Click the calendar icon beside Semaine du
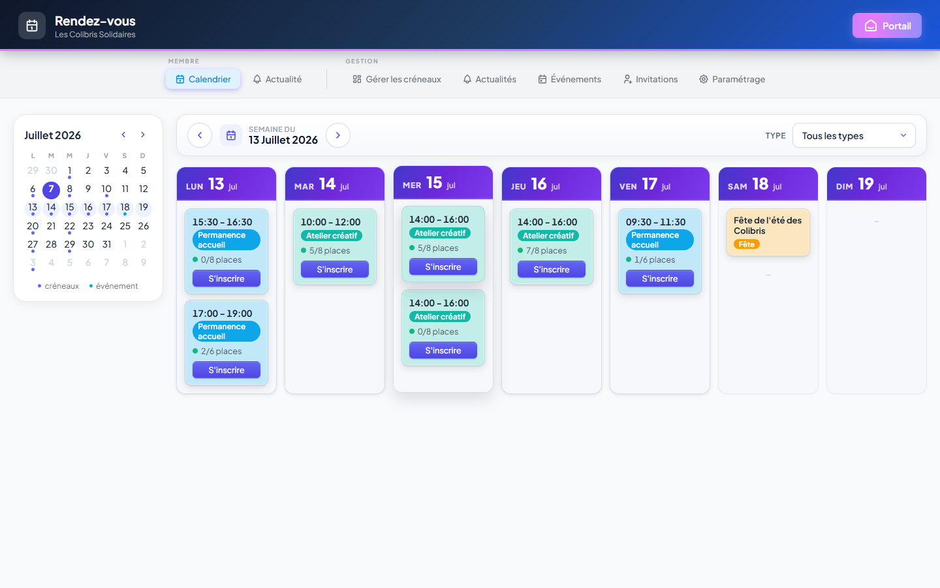Image resolution: width=940 pixels, height=588 pixels. click(x=231, y=135)
